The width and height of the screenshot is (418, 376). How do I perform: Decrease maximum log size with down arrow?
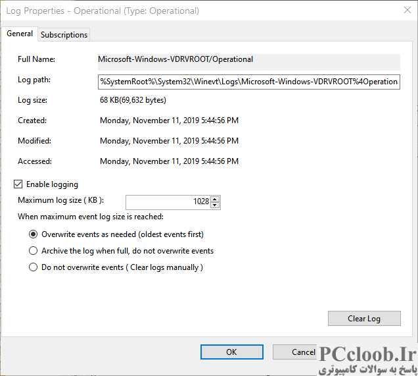[x=215, y=205]
